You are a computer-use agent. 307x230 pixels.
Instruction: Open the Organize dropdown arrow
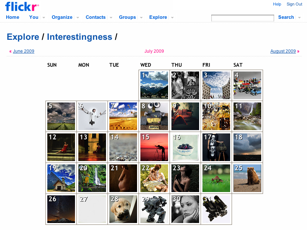point(78,18)
